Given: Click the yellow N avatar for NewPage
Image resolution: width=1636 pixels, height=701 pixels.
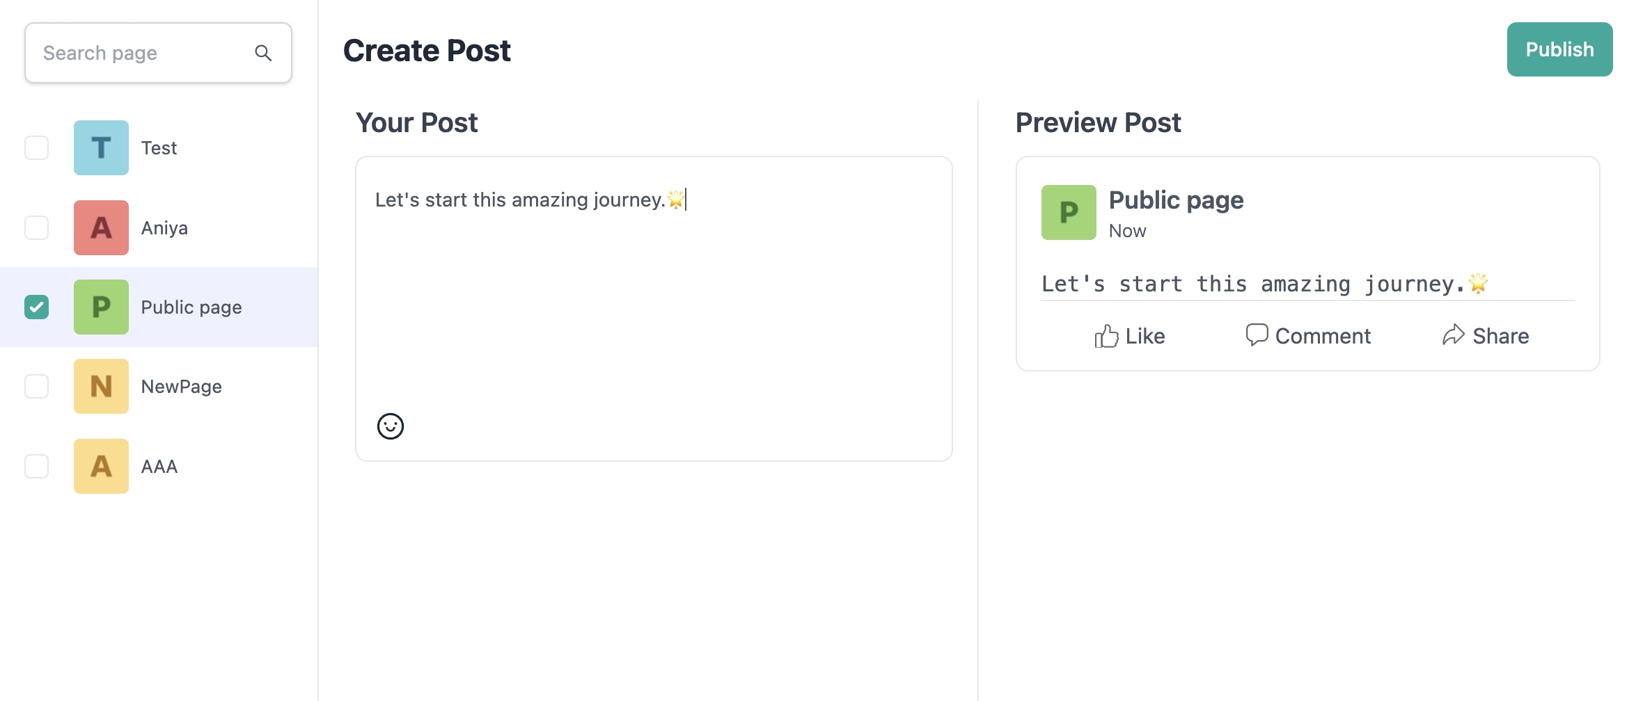Looking at the screenshot, I should tap(102, 387).
